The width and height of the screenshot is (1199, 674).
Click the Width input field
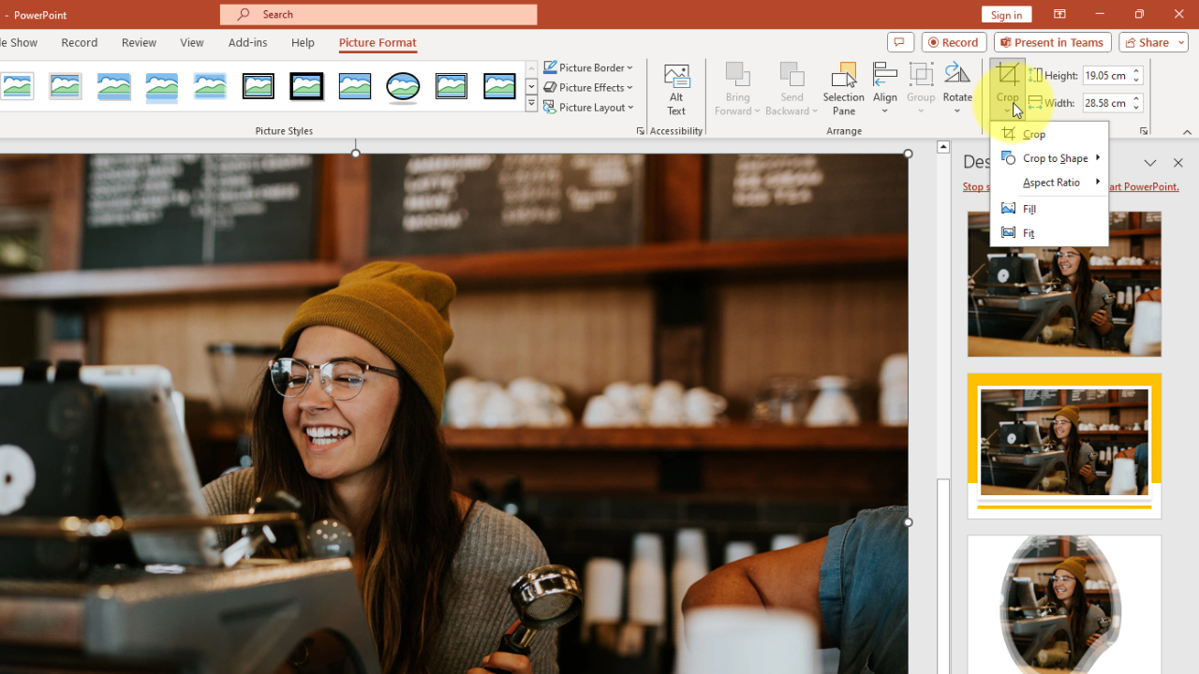[x=1105, y=103]
